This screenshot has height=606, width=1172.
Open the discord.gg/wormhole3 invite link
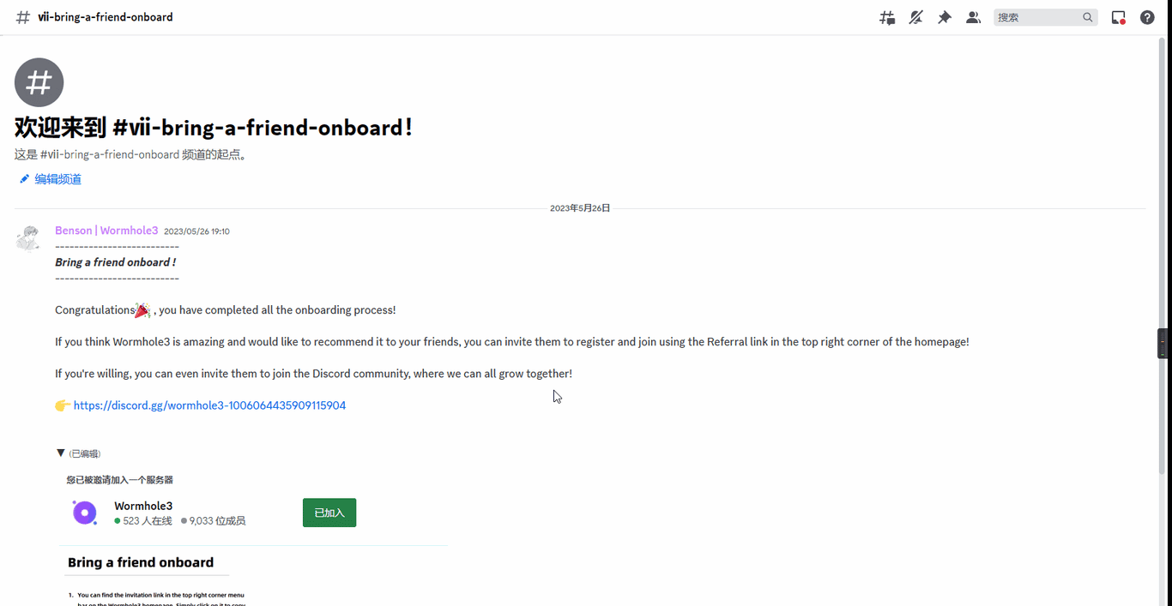[209, 405]
